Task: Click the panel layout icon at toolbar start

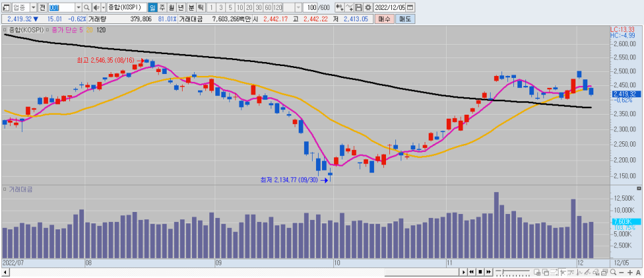Action: tap(6, 7)
